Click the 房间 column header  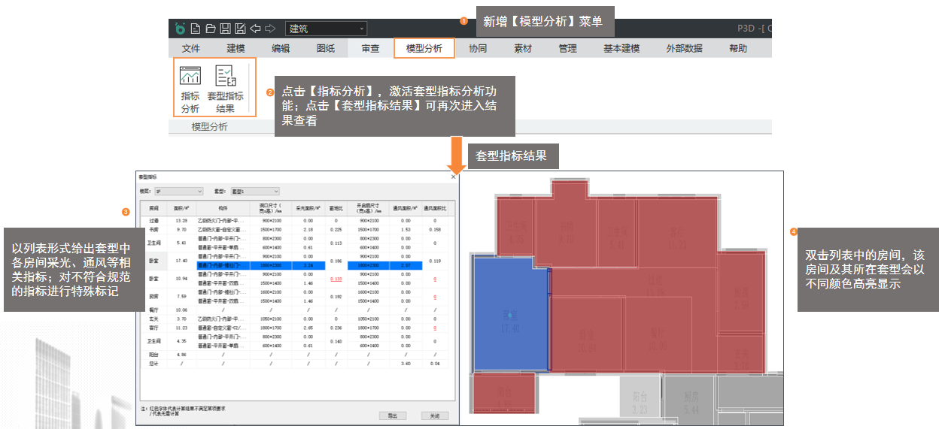point(154,208)
